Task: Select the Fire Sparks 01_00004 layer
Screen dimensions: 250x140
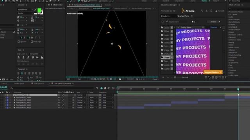Action: coord(23,98)
